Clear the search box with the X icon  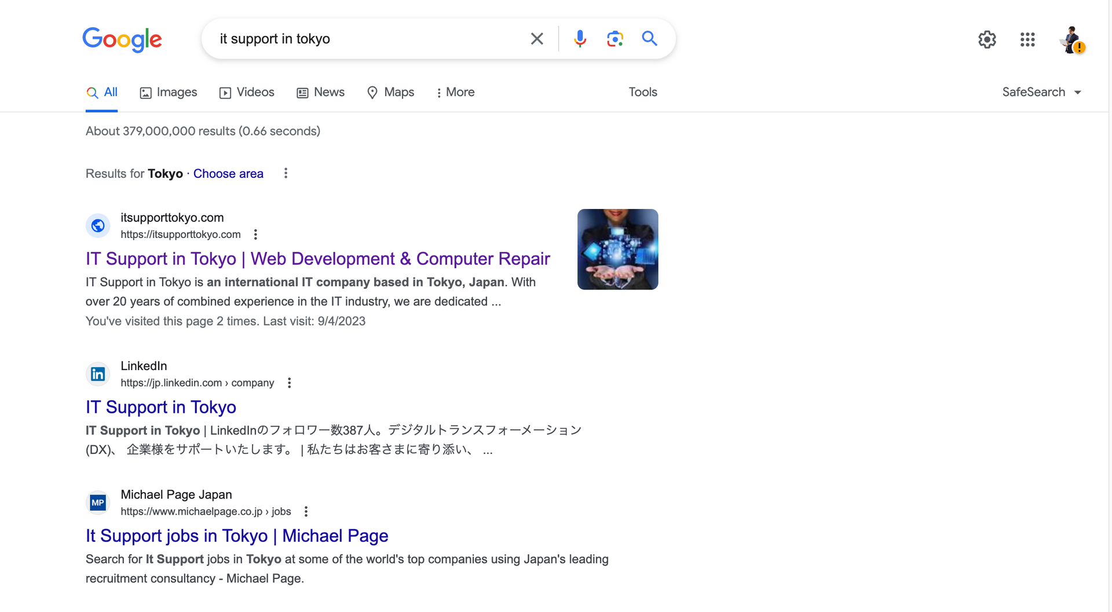click(537, 39)
